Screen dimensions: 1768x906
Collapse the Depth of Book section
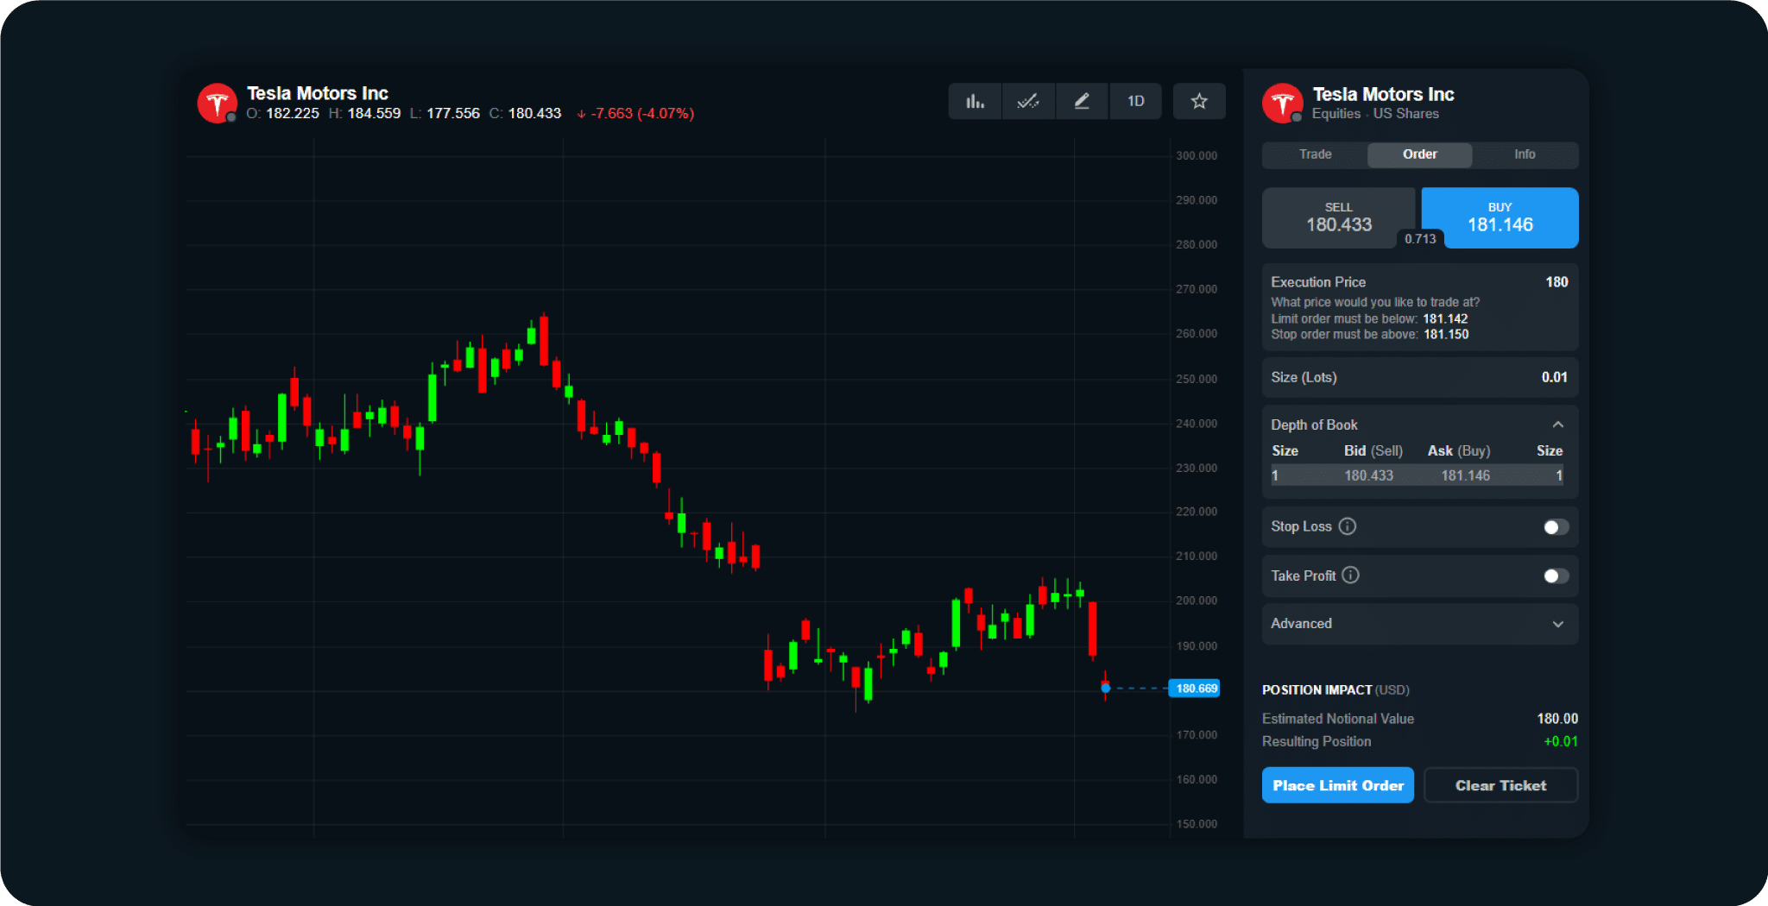tap(1557, 425)
